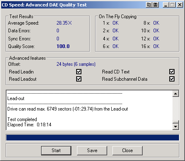The image size is (185, 161).
Task: Click the log scroll down arrow
Action: [176, 127]
